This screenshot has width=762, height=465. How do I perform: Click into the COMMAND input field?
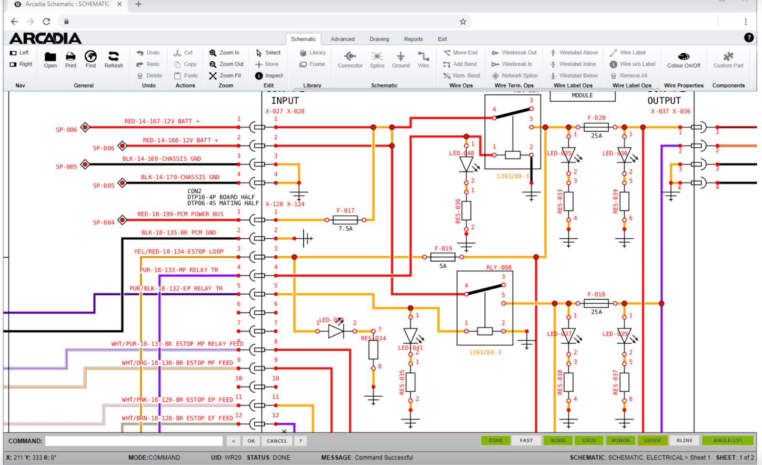pyautogui.click(x=134, y=441)
